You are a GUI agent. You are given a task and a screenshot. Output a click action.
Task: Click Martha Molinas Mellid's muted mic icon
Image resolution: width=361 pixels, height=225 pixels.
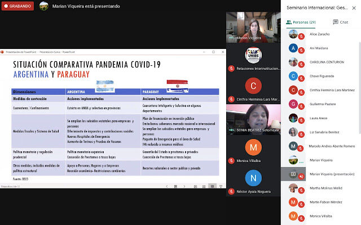(x=301, y=190)
